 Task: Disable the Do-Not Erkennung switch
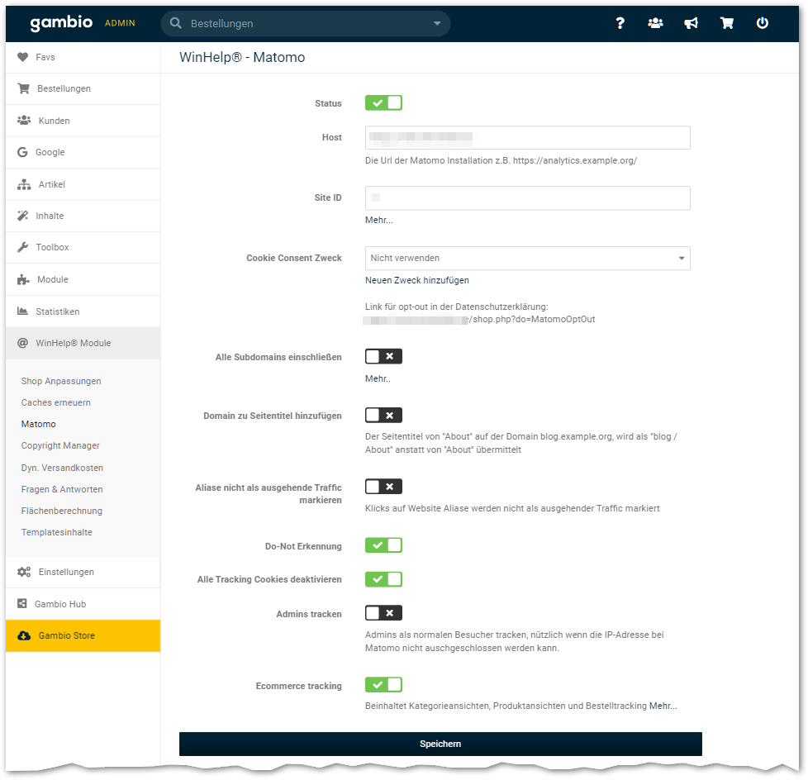[383, 545]
